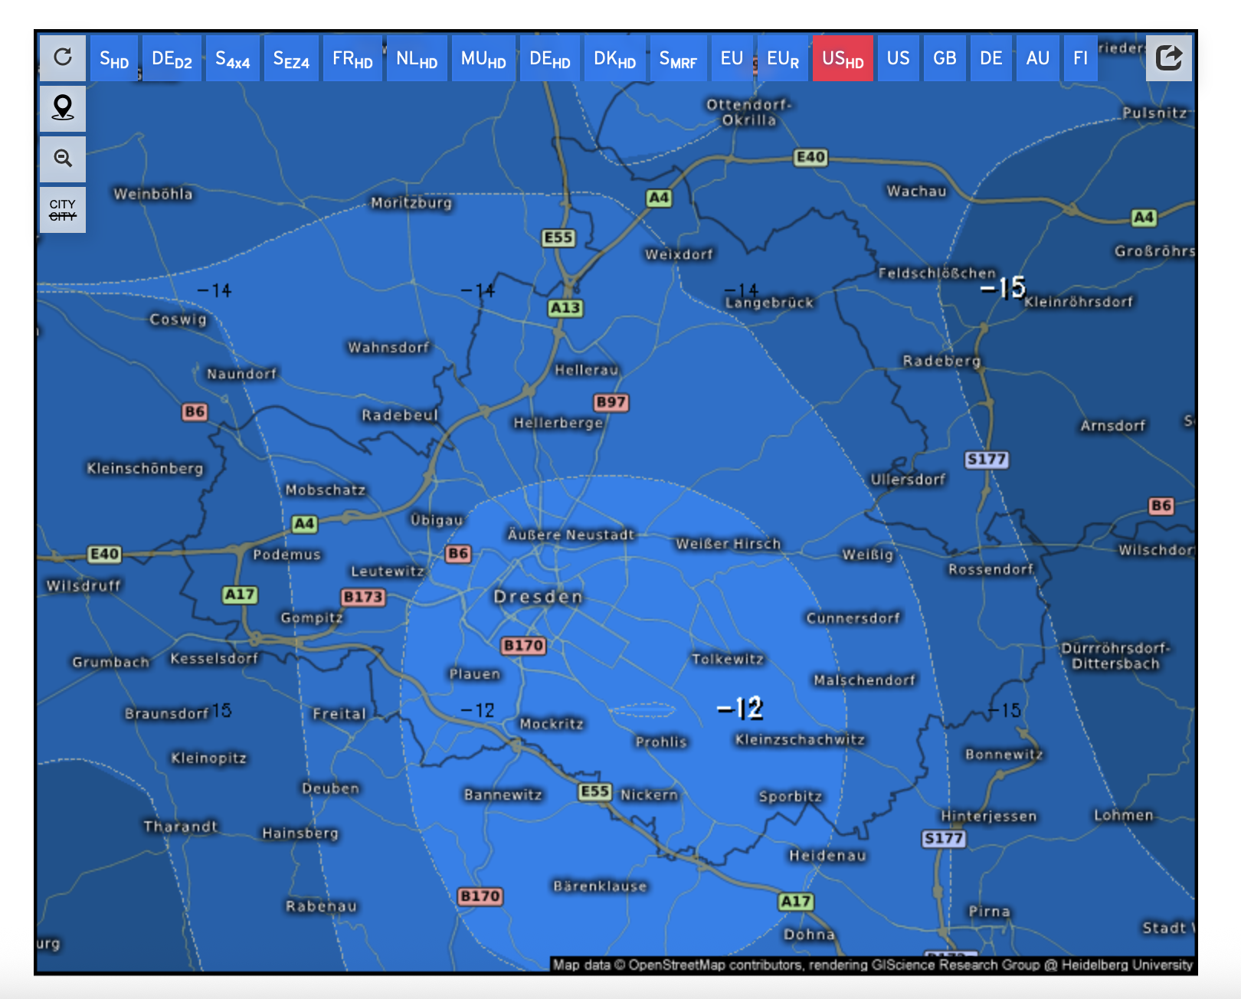1241x999 pixels.
Task: Switch to FR HD model
Action: (352, 59)
